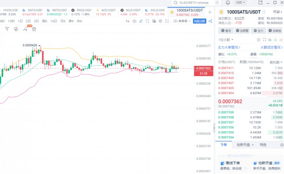Switch to the RATS/USDT tab
Screen dimensions: 284x174
[57, 12]
